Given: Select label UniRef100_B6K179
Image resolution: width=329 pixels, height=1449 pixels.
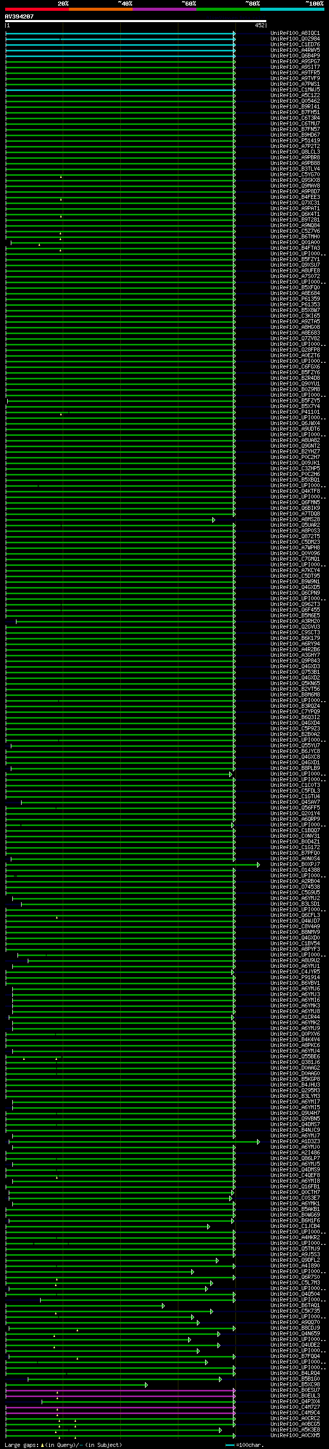Looking at the screenshot, I should 295,638.
